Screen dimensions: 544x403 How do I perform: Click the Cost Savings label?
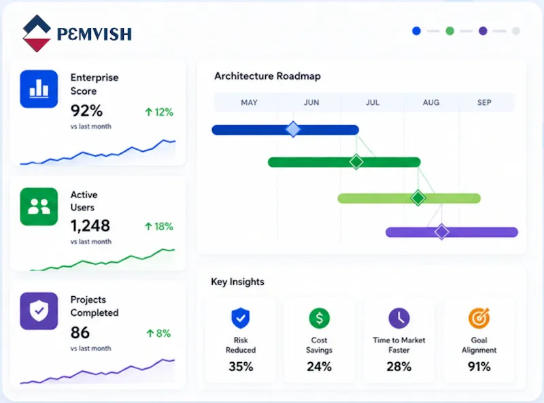point(319,345)
